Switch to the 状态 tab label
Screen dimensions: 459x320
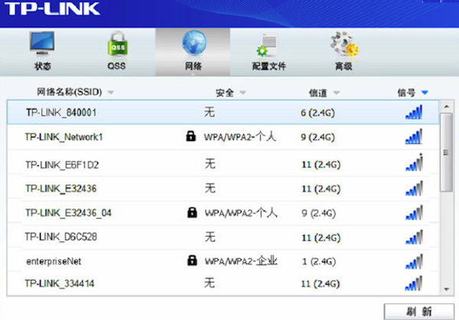43,66
